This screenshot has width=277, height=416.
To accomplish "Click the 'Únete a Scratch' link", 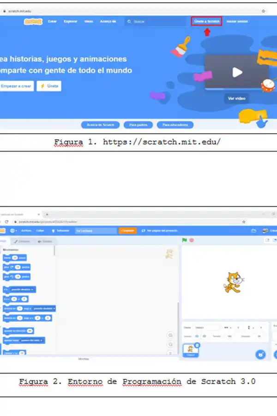I will 207,21.
